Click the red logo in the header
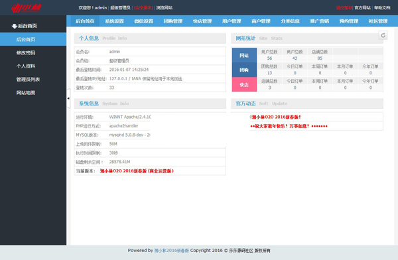398x260 pixels. (x=27, y=8)
